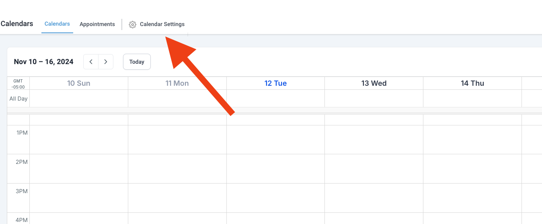Image resolution: width=542 pixels, height=224 pixels.
Task: Click the Today button
Action: point(137,62)
